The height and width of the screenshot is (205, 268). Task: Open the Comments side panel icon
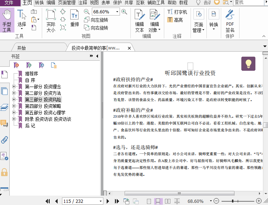point(4,123)
